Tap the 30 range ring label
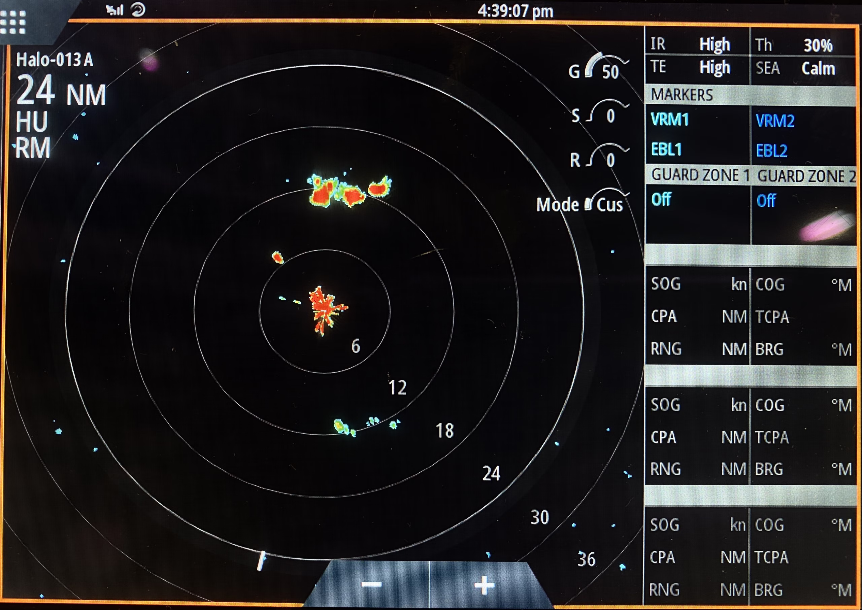Screen dimensions: 862x610 pos(540,518)
